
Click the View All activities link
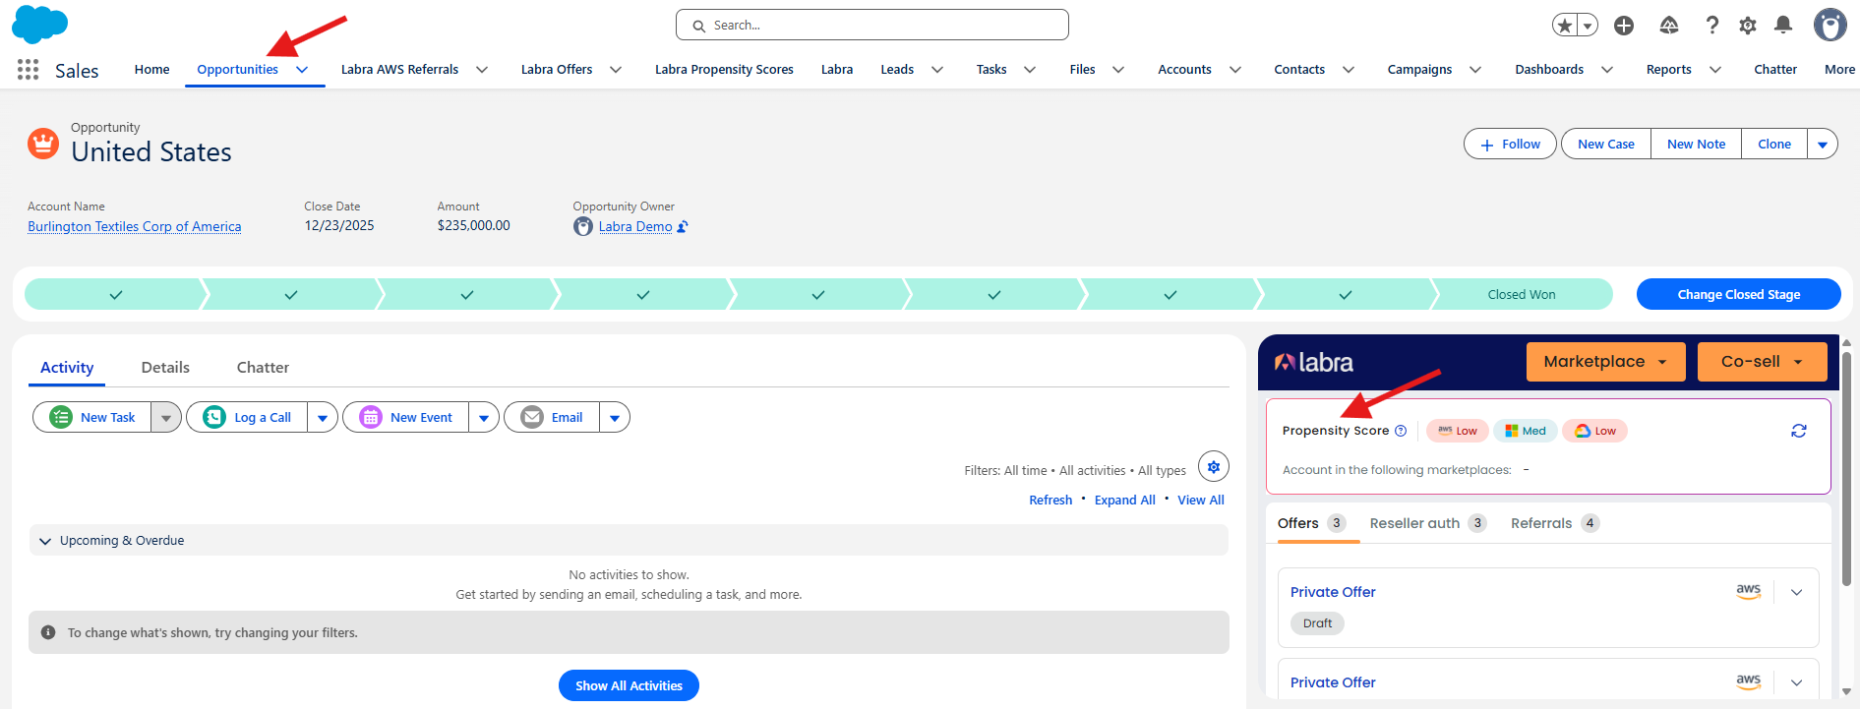(1201, 501)
